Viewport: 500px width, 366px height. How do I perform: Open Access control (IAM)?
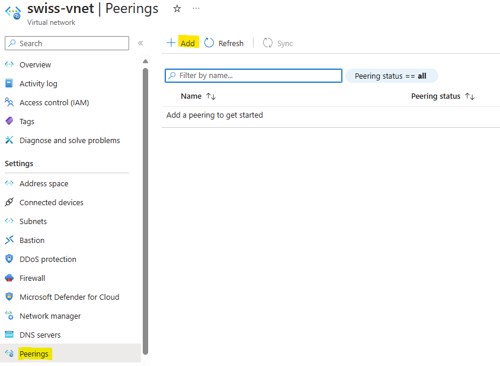pos(55,103)
